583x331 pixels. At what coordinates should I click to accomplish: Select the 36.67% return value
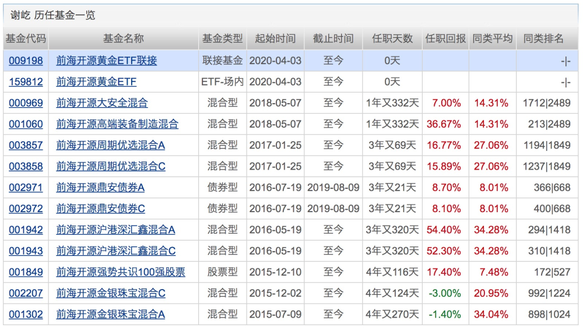point(444,124)
